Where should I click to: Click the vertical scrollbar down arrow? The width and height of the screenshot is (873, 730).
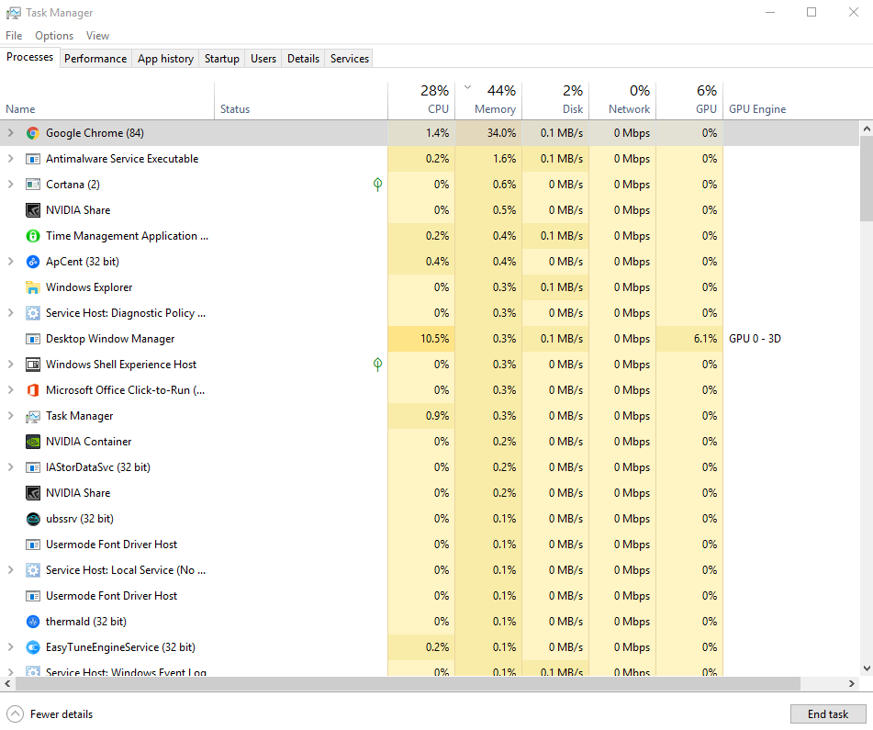pyautogui.click(x=867, y=668)
